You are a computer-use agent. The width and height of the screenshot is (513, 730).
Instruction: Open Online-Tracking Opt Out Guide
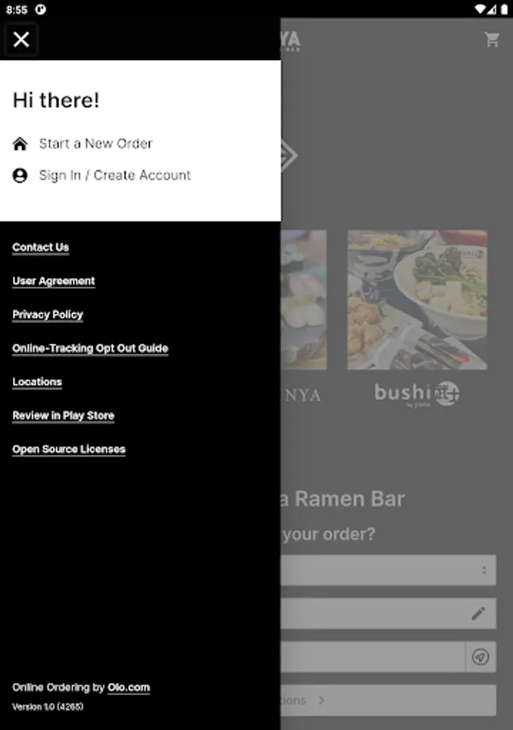90,348
